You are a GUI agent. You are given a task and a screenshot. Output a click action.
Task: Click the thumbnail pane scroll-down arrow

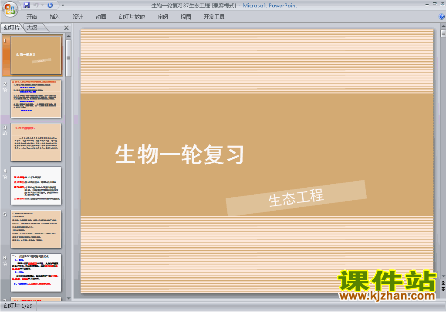[68, 298]
